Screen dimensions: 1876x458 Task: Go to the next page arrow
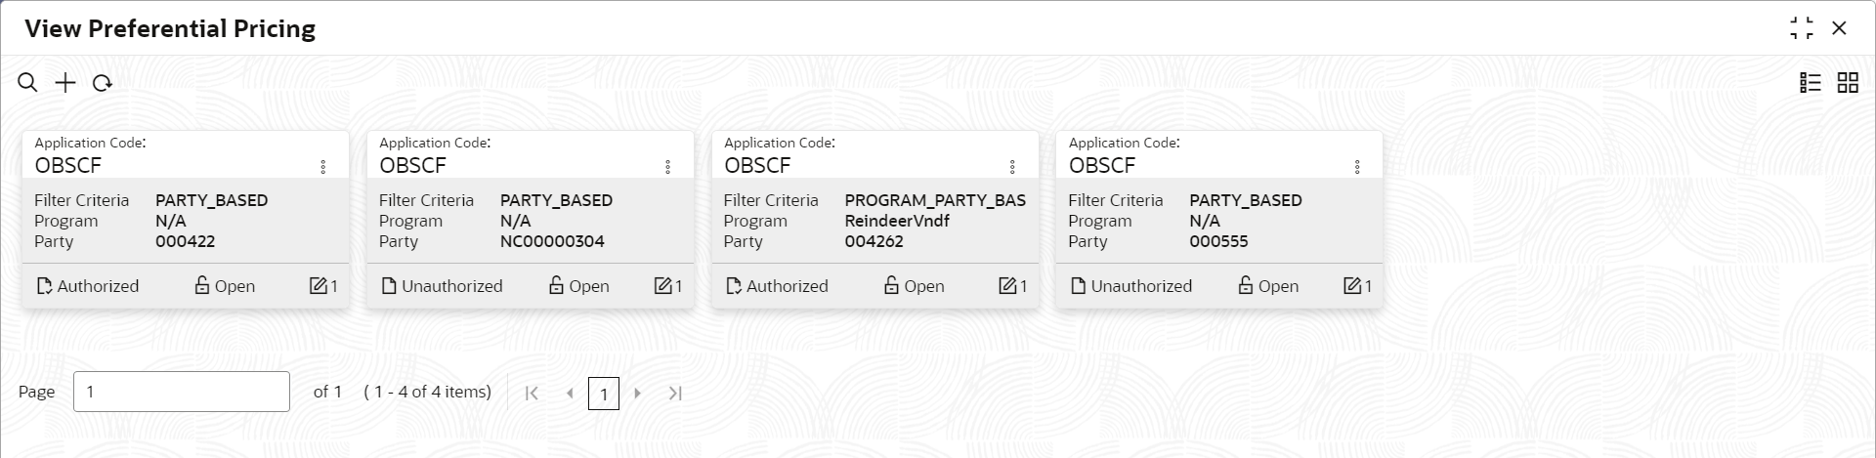click(637, 393)
